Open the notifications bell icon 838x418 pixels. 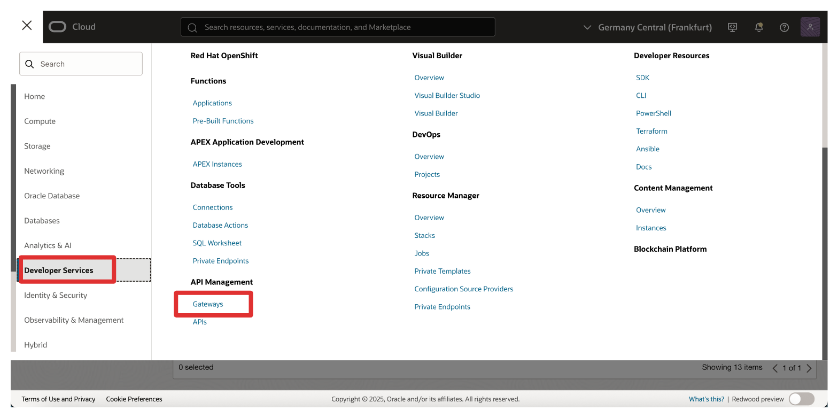(x=759, y=27)
